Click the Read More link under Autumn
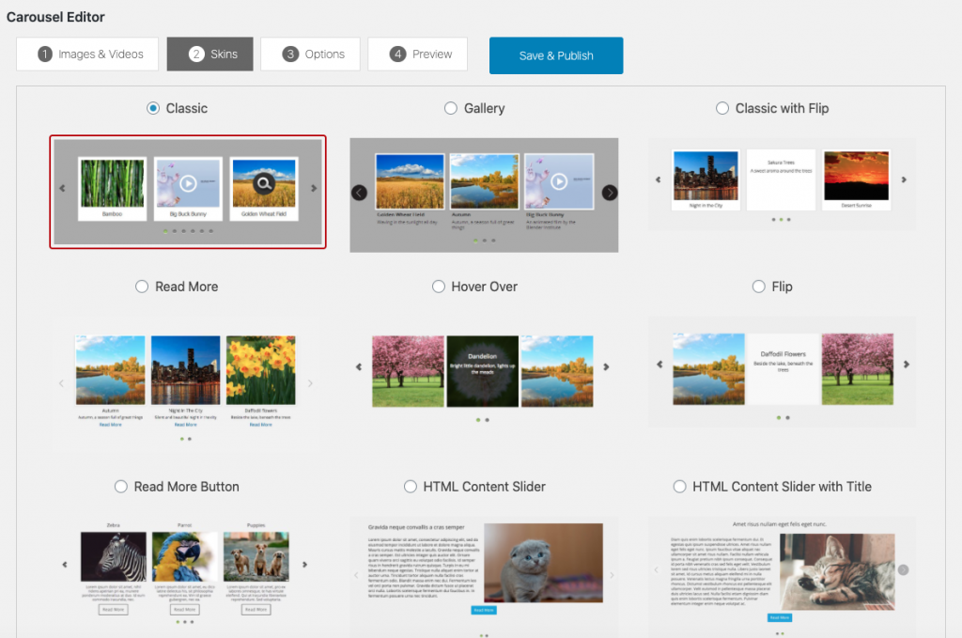 [111, 425]
